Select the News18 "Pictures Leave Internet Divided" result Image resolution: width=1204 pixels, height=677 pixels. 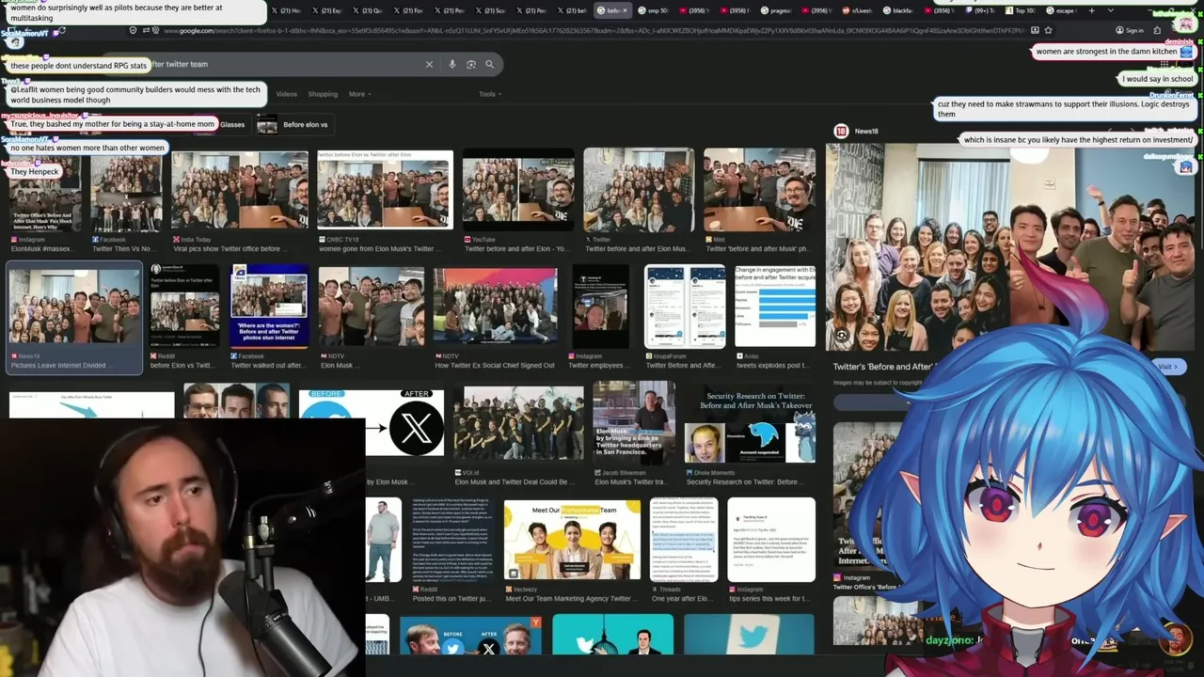(x=74, y=318)
